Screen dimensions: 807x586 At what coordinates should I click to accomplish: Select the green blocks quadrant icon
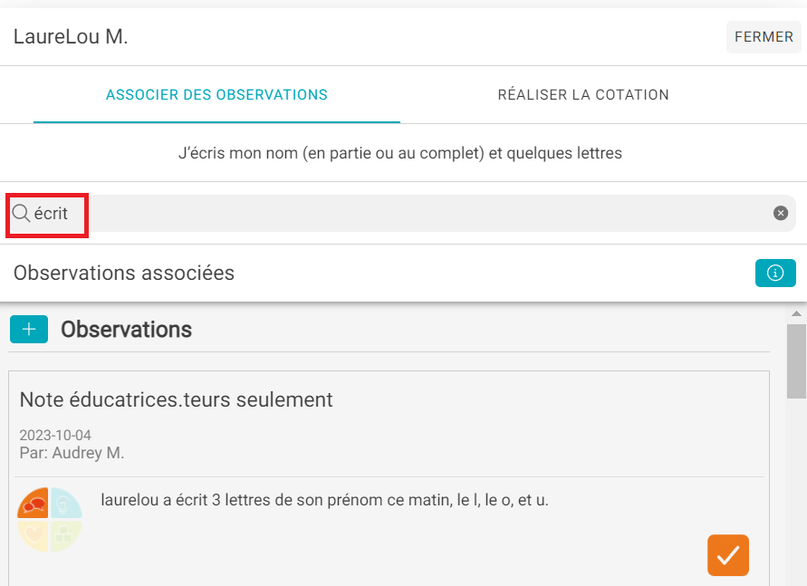click(x=66, y=535)
